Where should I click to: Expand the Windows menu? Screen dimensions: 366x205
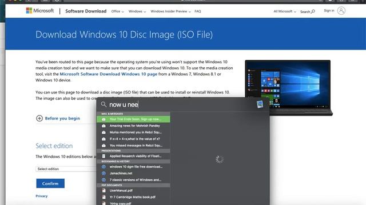pos(137,11)
